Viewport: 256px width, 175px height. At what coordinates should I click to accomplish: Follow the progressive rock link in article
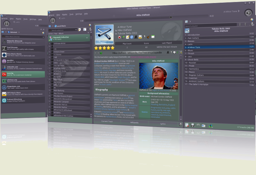[x=130, y=66]
